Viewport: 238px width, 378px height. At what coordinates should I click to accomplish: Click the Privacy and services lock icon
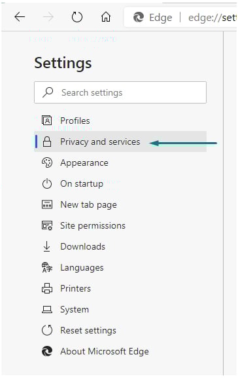pyautogui.click(x=47, y=142)
